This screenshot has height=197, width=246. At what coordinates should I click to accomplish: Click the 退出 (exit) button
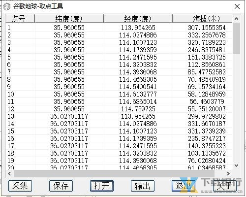184,186
